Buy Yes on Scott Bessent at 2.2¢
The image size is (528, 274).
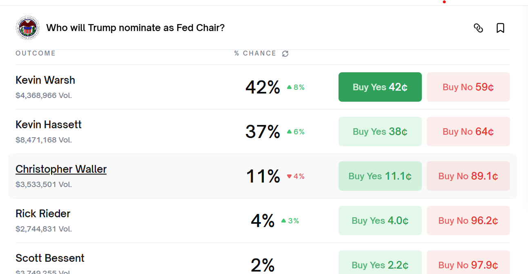point(380,264)
